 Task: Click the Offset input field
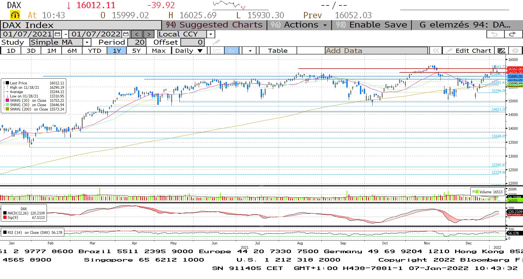(193, 42)
